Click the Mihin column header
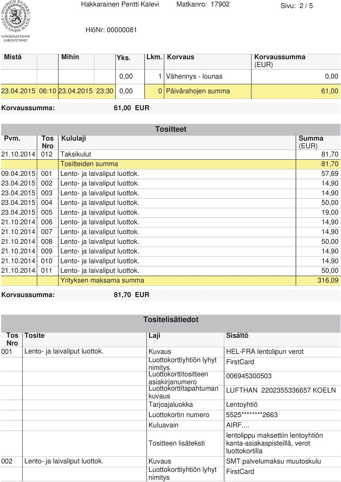The width and height of the screenshot is (341, 482). (x=70, y=57)
